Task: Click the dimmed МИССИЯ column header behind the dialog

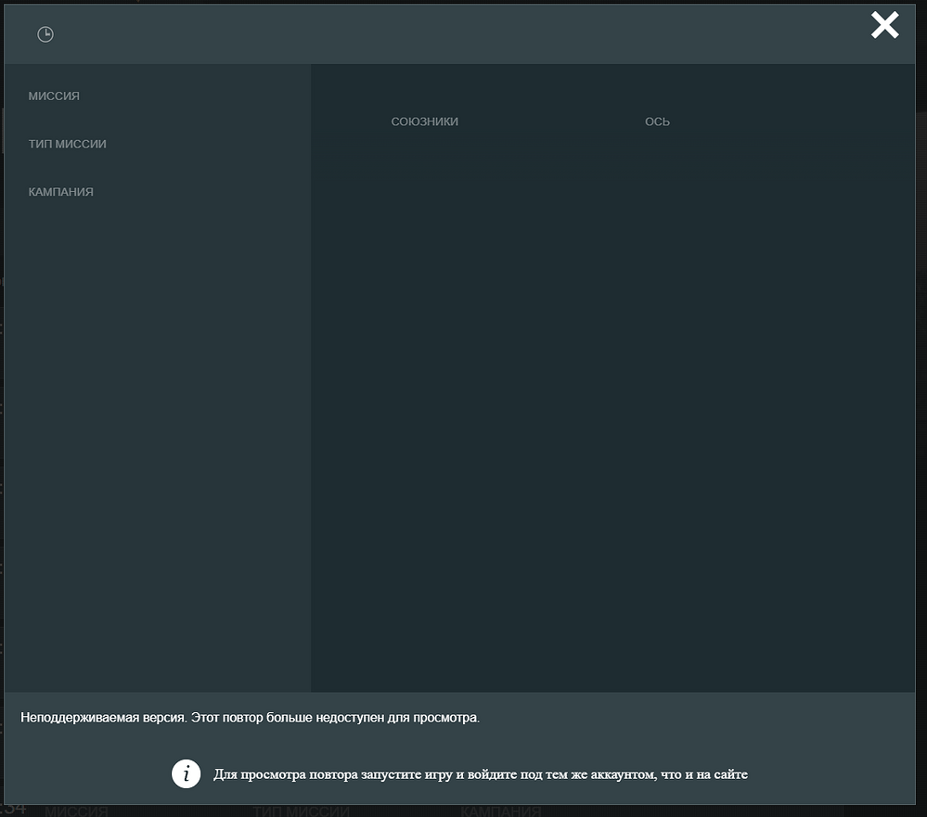Action: pos(76,811)
